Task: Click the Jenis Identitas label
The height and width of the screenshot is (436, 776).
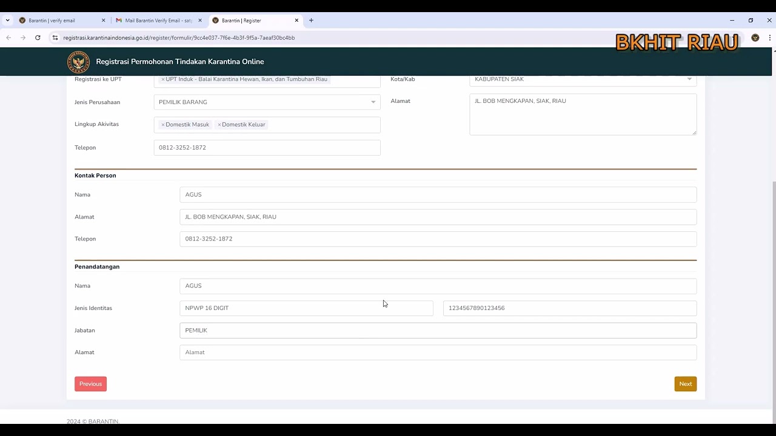Action: [x=93, y=308]
